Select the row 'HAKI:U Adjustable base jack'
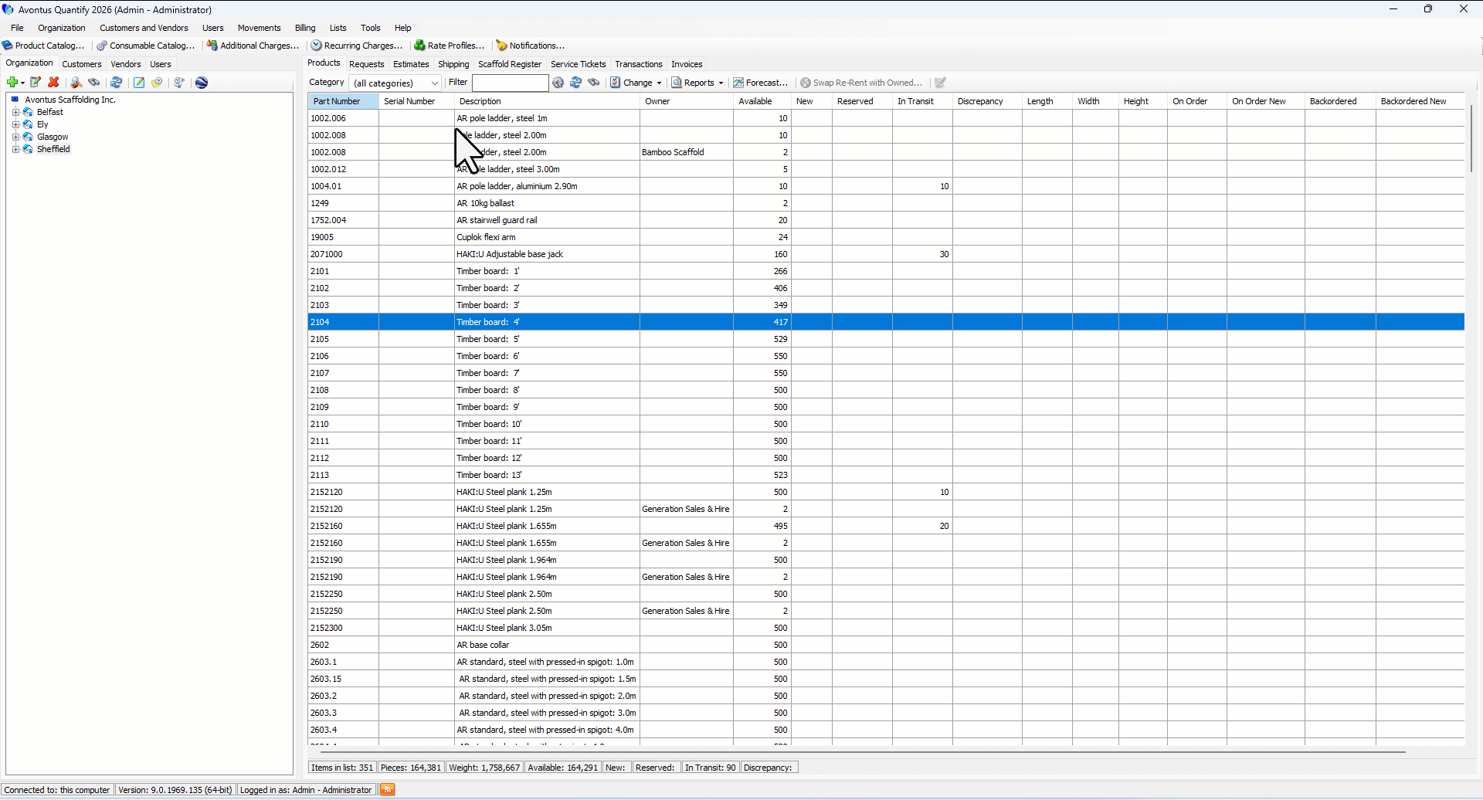The width and height of the screenshot is (1483, 800). [886, 254]
